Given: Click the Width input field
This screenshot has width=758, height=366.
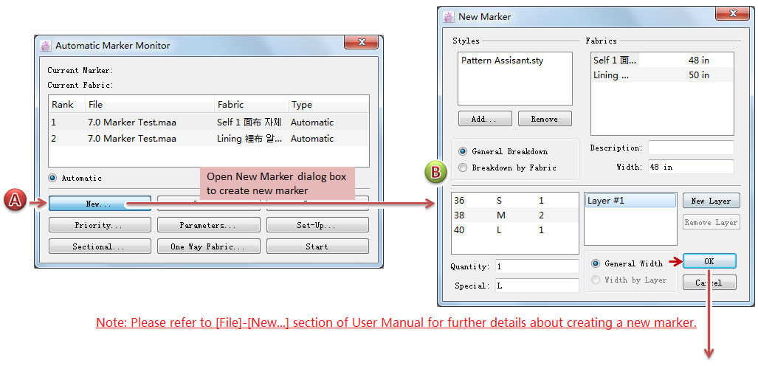Looking at the screenshot, I should click(x=690, y=168).
